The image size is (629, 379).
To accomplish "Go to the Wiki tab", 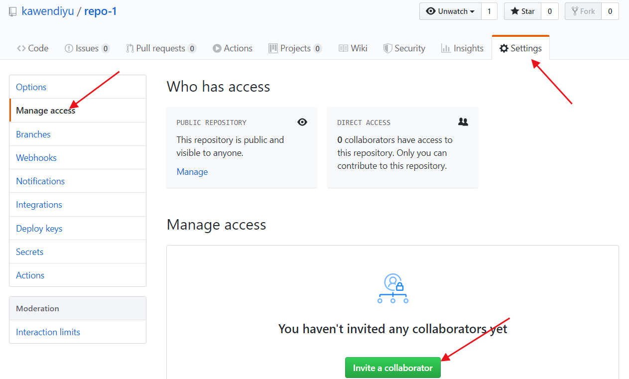I will pyautogui.click(x=353, y=48).
